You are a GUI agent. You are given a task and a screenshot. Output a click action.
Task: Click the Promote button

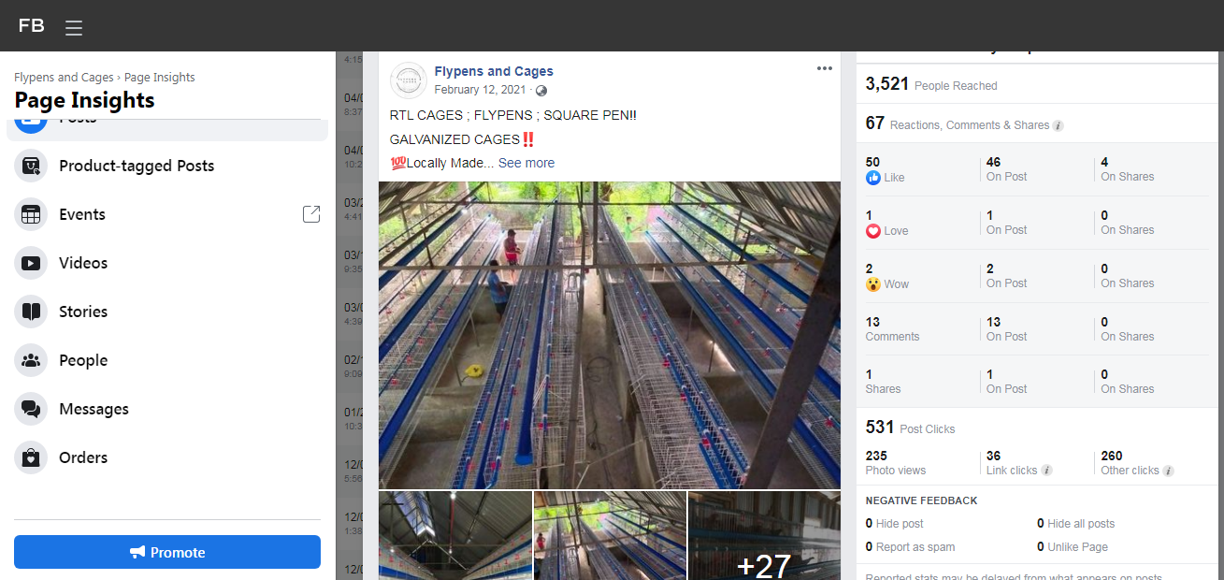167,552
